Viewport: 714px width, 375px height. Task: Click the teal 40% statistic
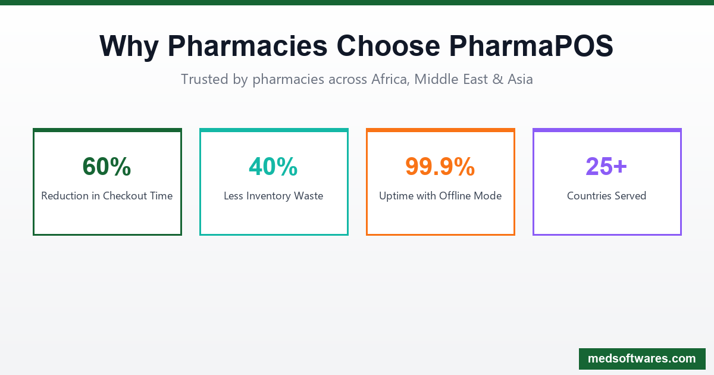pyautogui.click(x=274, y=167)
